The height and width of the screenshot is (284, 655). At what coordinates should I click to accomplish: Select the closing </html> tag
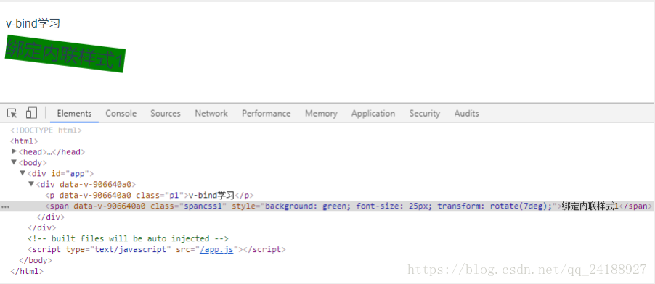coord(27,272)
